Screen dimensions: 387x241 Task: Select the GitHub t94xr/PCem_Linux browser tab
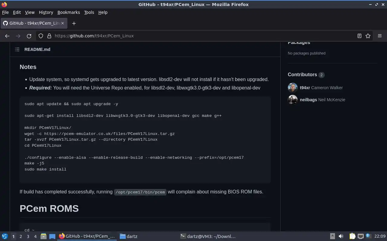click(34, 23)
